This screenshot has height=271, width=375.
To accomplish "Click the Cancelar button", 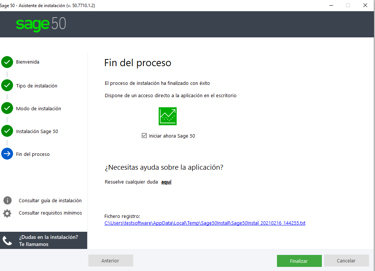I will pos(346,261).
